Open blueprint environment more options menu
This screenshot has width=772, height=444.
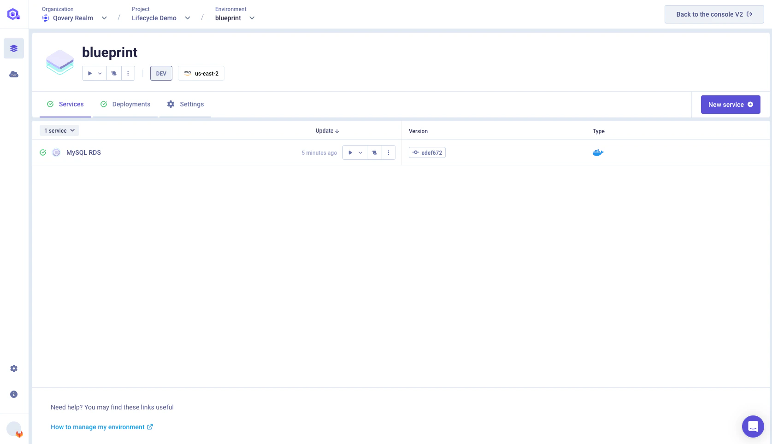pyautogui.click(x=128, y=73)
